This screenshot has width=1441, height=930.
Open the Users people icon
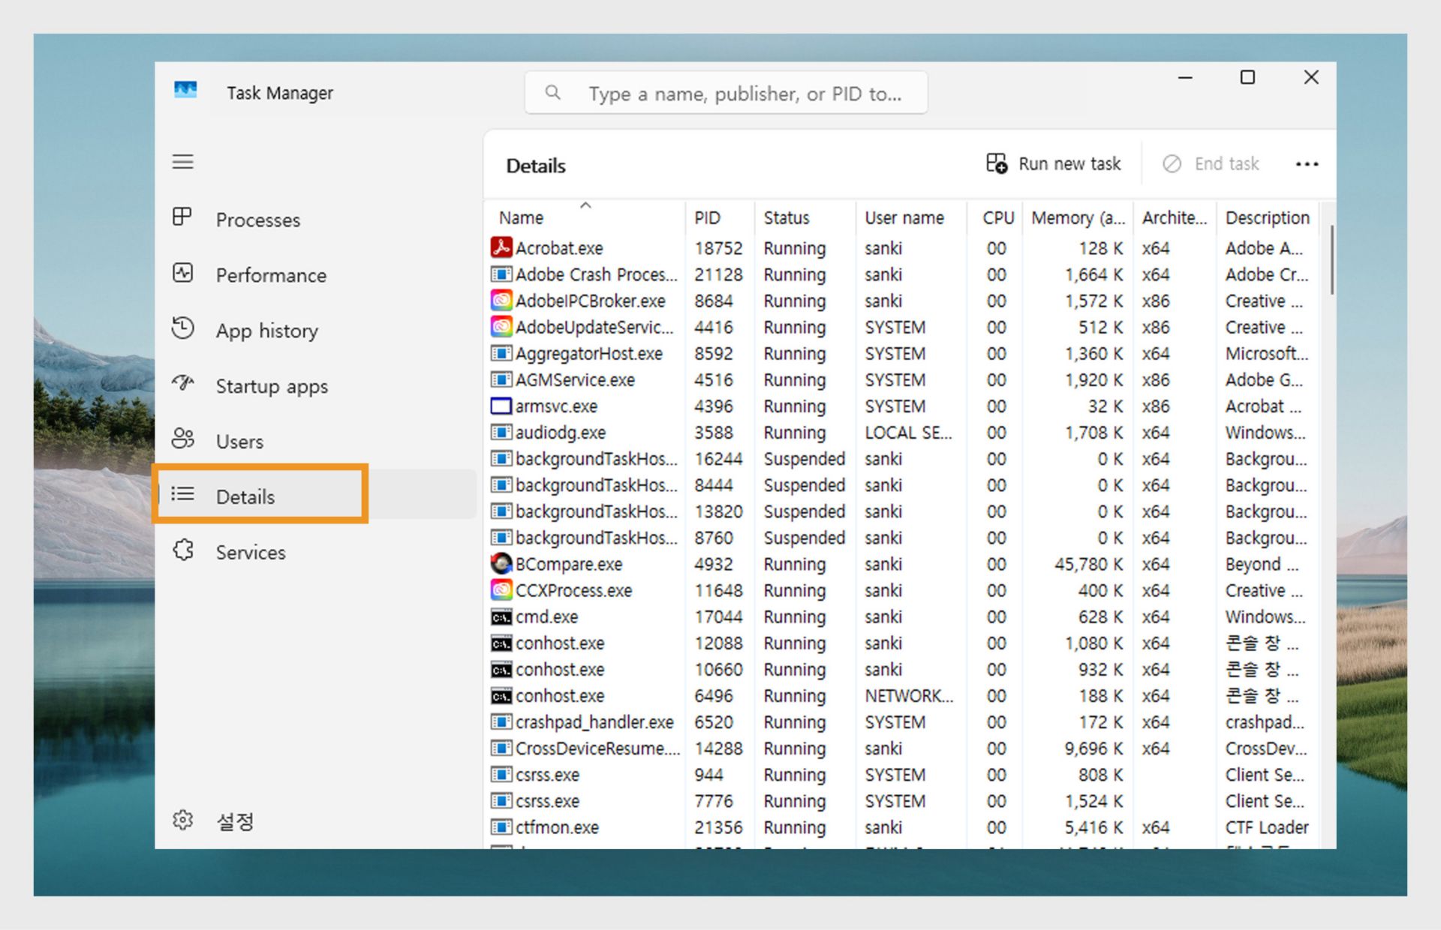pyautogui.click(x=182, y=439)
